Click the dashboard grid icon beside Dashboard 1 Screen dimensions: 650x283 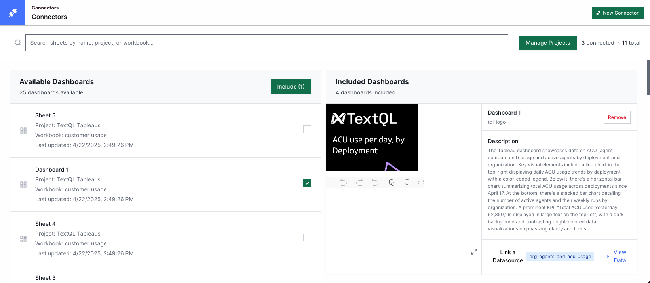point(23,185)
